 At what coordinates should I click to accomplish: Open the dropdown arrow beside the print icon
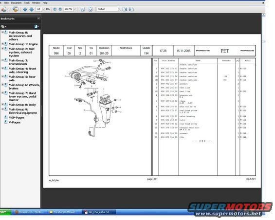pyautogui.click(x=8, y=9)
